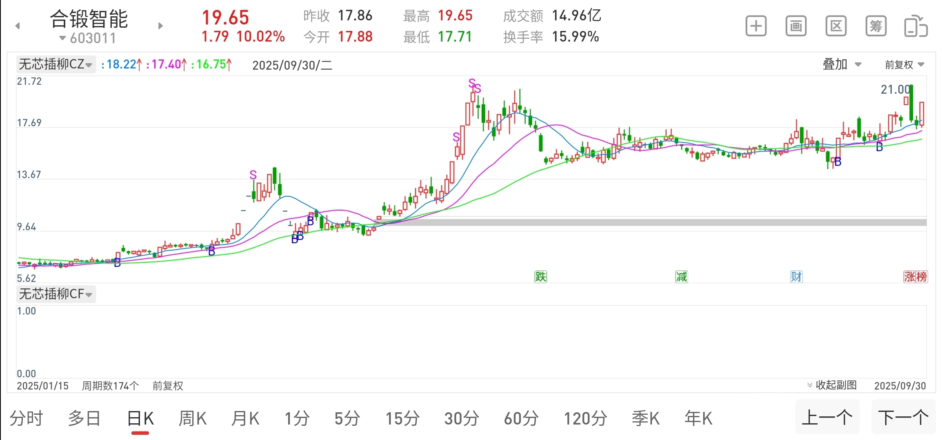Tap the screen rotate device icon
The width and height of the screenshot is (942, 440).
point(916,26)
